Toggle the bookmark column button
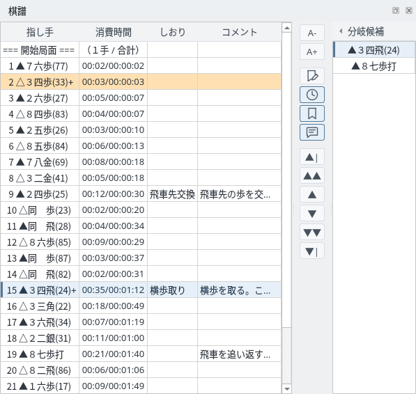 (x=312, y=113)
